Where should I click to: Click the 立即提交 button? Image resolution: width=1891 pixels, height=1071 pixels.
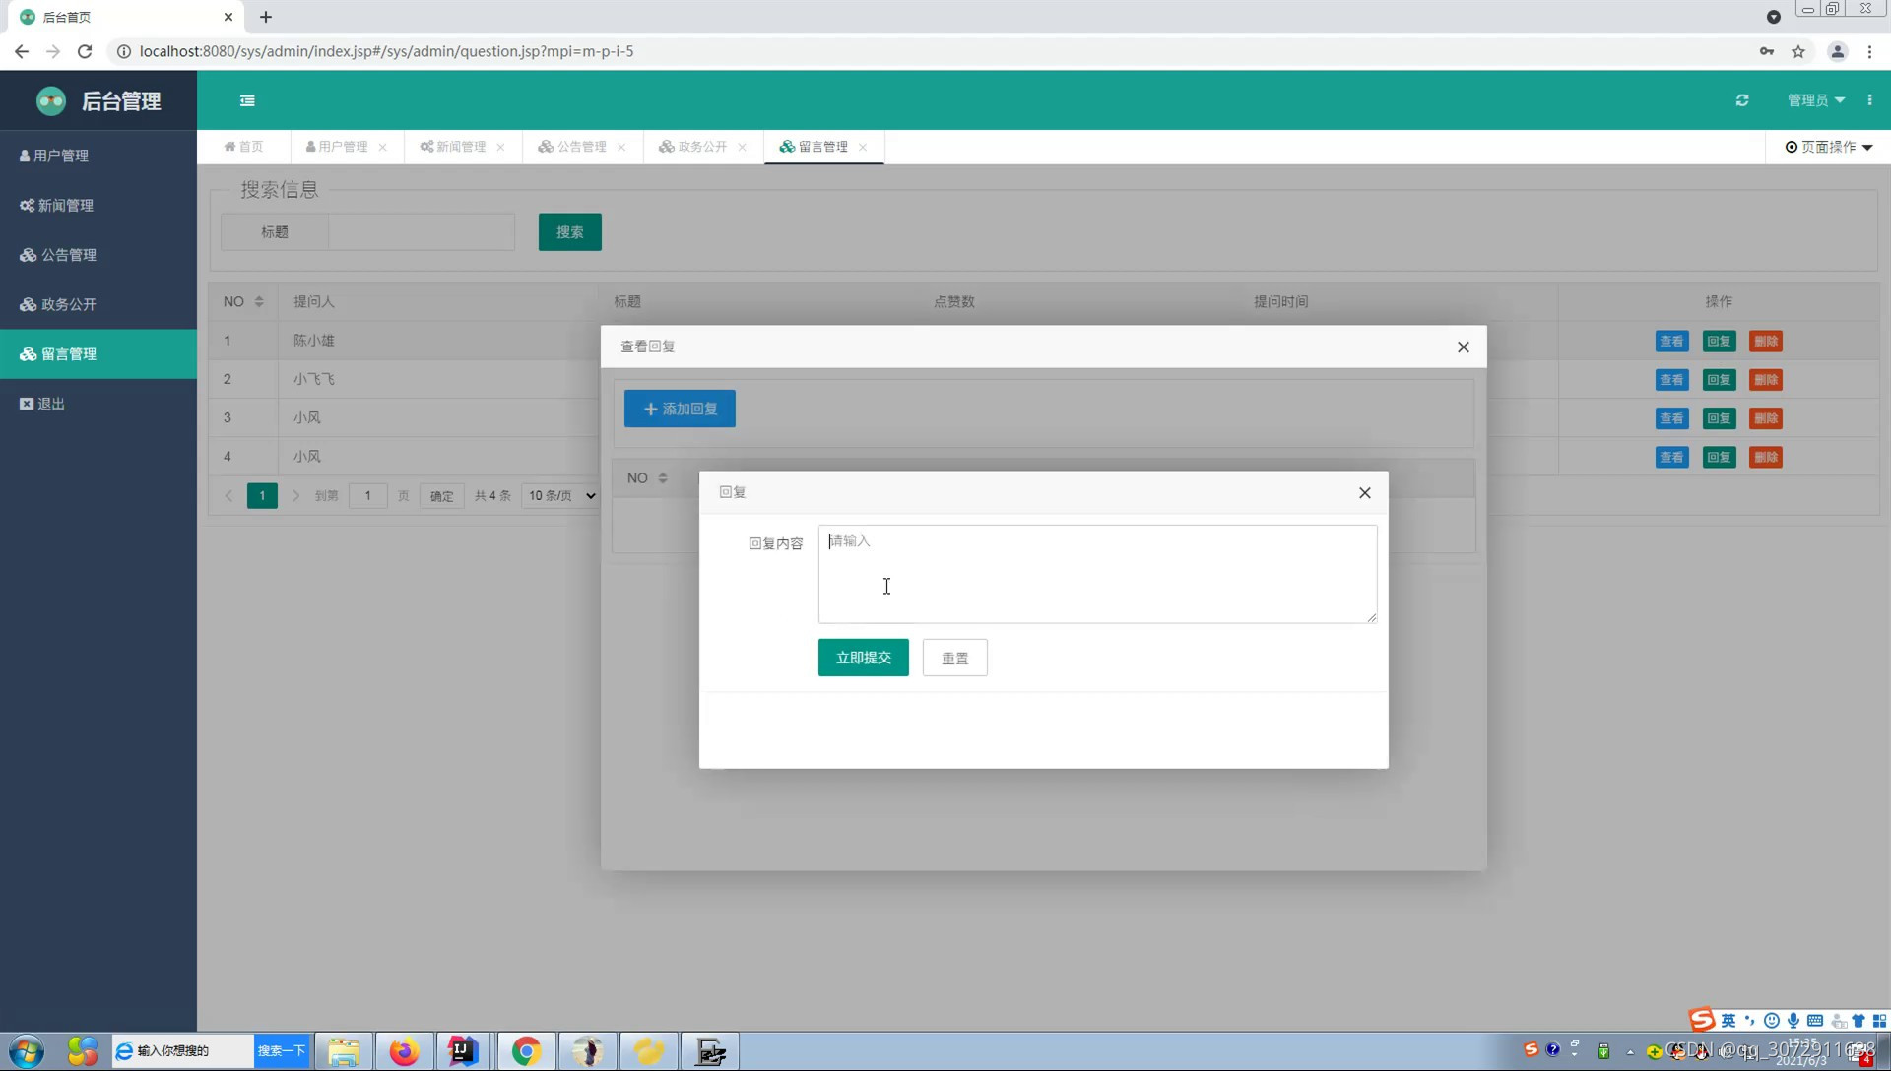pos(863,658)
